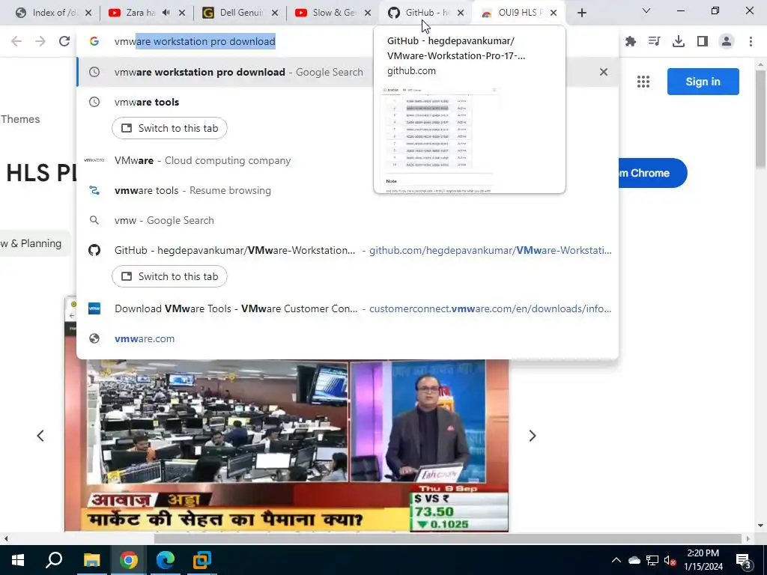
Task: Open OneDrive cloud tray icon
Action: pos(634,560)
